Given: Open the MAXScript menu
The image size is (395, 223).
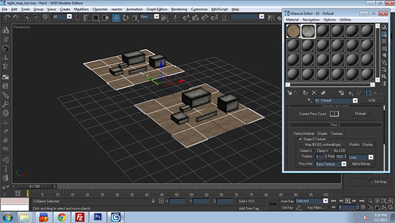Looking at the screenshot, I should pos(220,10).
